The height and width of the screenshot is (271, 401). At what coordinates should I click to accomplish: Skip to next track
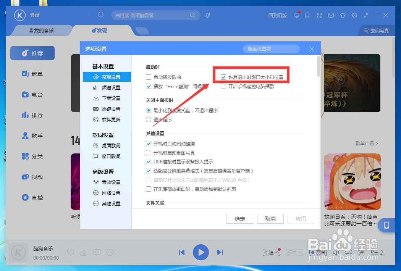point(220,252)
